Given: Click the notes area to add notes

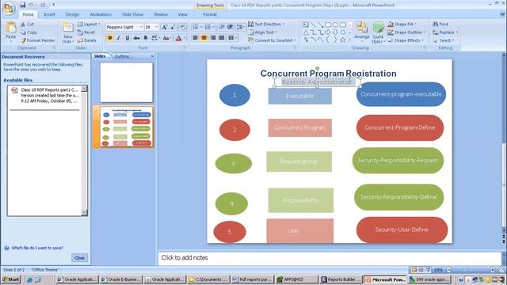Looking at the screenshot, I should tap(330, 258).
